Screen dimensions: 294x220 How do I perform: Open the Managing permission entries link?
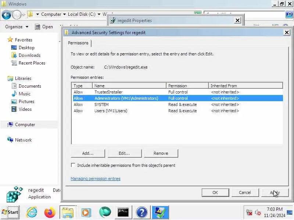96,179
